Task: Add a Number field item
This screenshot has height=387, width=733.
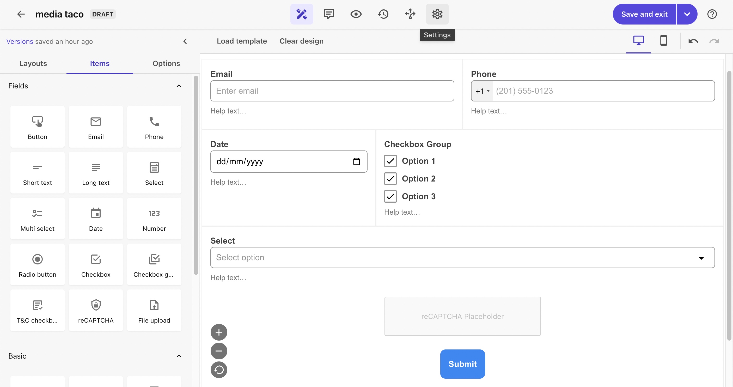Action: [x=154, y=219]
